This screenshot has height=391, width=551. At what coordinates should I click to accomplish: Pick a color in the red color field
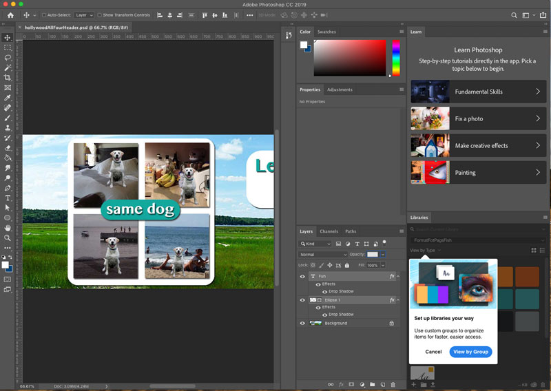[x=350, y=58]
